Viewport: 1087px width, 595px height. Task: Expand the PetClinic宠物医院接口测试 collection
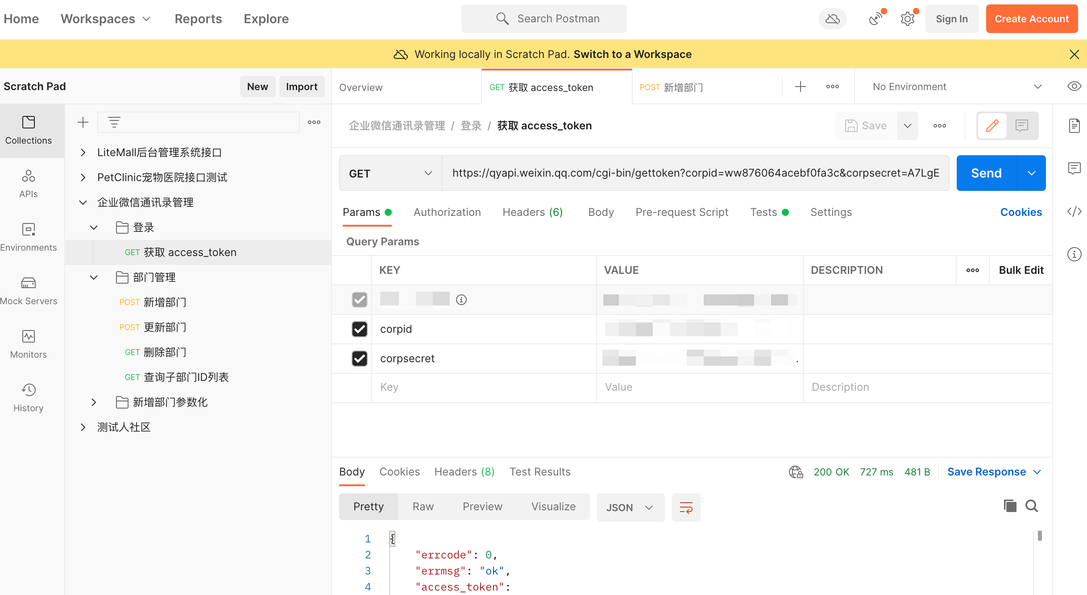click(83, 178)
